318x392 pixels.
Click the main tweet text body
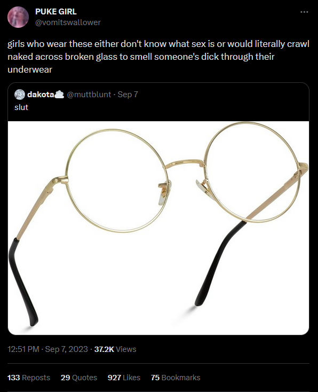[x=158, y=57]
